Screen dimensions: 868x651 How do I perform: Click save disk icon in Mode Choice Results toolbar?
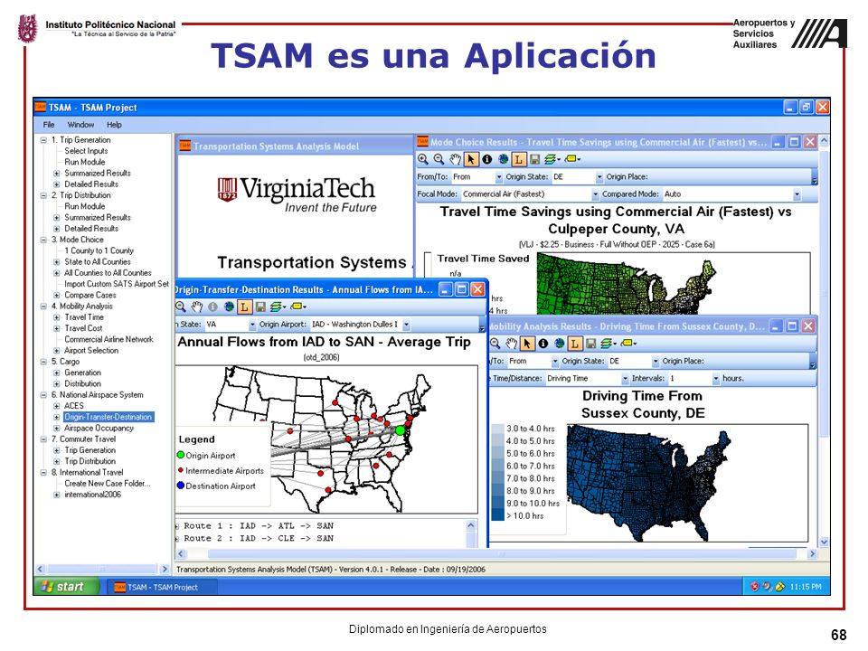point(534,159)
